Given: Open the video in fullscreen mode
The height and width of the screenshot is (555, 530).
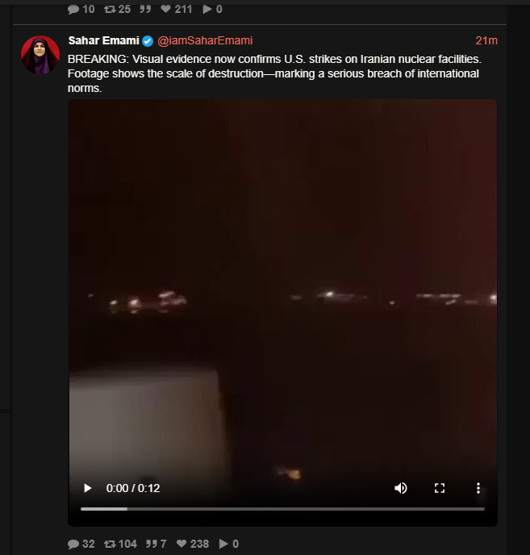Looking at the screenshot, I should [x=440, y=488].
